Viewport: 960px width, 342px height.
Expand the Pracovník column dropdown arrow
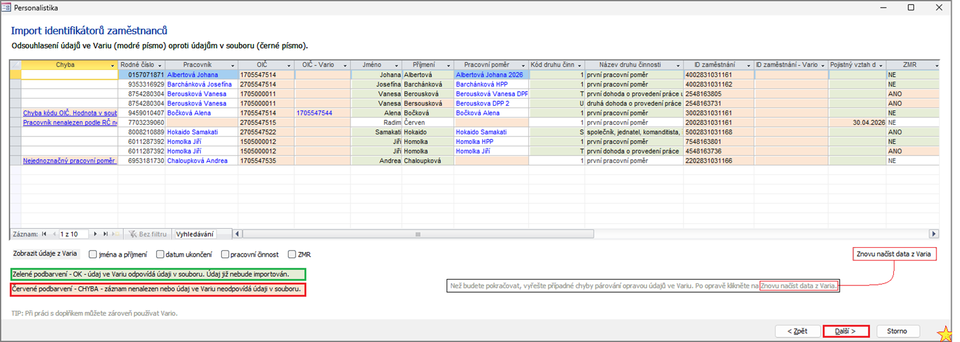(x=233, y=66)
